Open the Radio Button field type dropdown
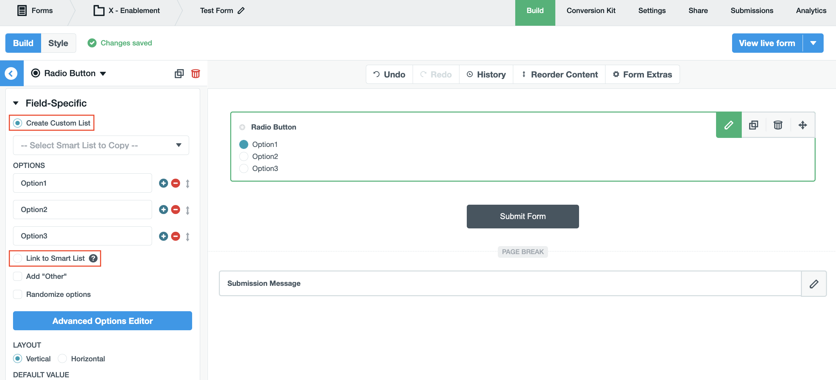The height and width of the screenshot is (380, 836). coord(103,73)
